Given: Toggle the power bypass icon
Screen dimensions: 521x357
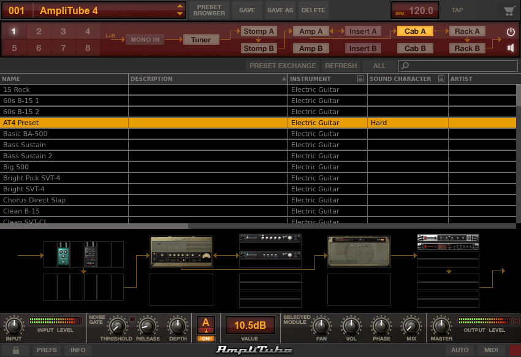Looking at the screenshot, I should point(511,31).
